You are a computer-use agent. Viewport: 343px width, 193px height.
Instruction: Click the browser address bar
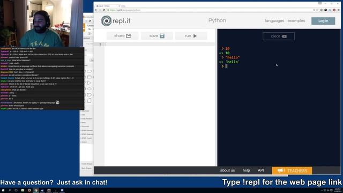210,10
